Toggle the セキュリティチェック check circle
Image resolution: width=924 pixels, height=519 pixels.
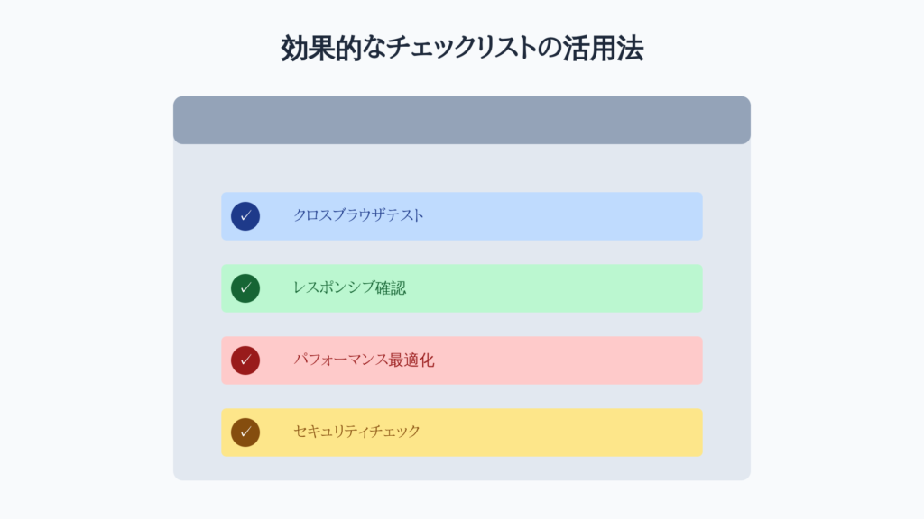point(245,432)
